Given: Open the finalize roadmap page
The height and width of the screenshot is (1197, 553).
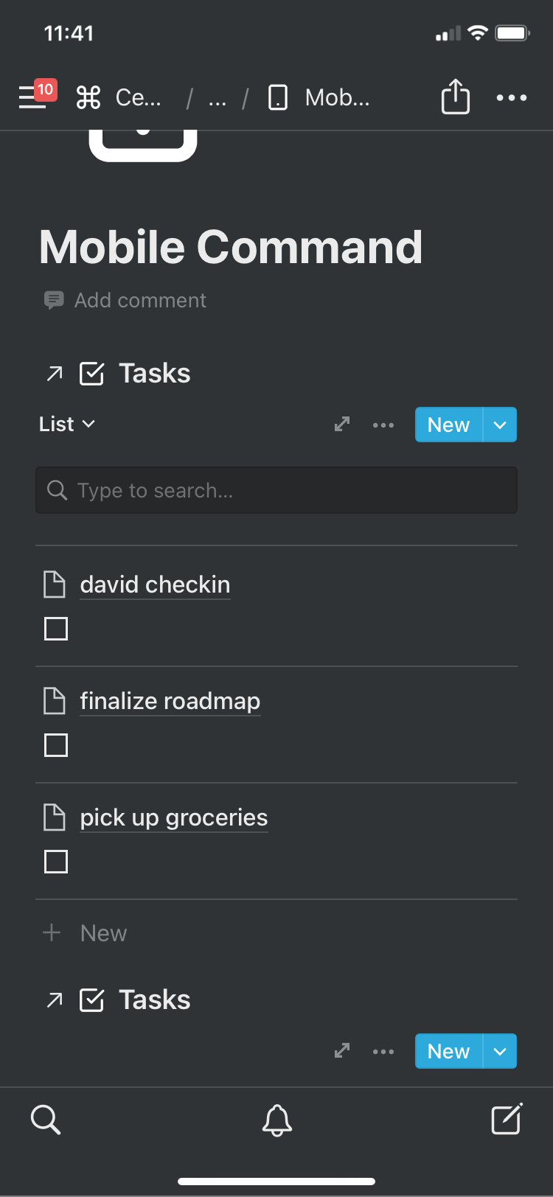Looking at the screenshot, I should [170, 701].
